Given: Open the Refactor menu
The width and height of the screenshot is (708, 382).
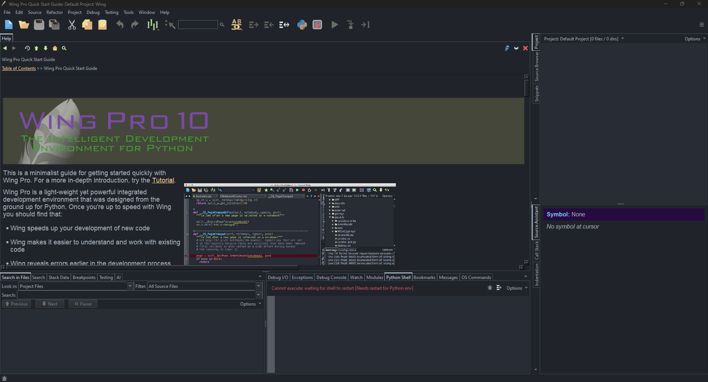Looking at the screenshot, I should click(55, 12).
